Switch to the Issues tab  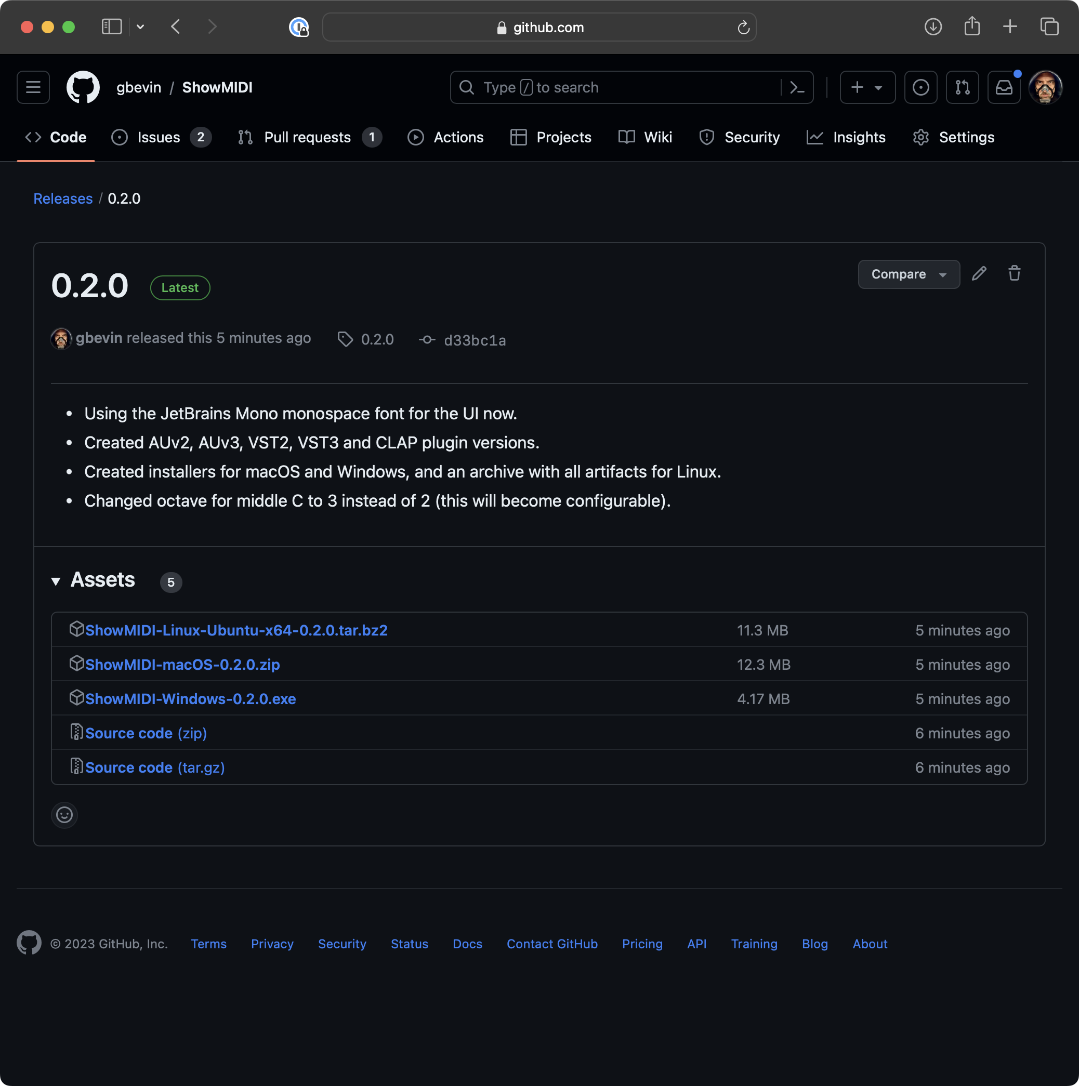point(161,137)
